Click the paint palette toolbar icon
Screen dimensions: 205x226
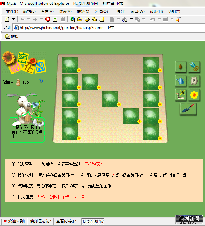[x=87, y=19]
